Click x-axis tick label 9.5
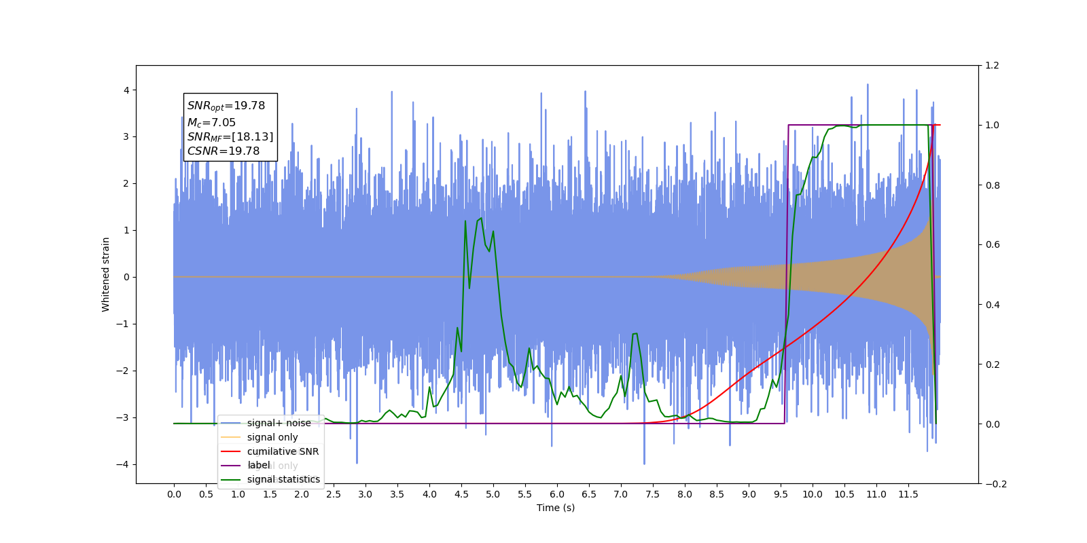This screenshot has height=543, width=1087. pos(781,494)
